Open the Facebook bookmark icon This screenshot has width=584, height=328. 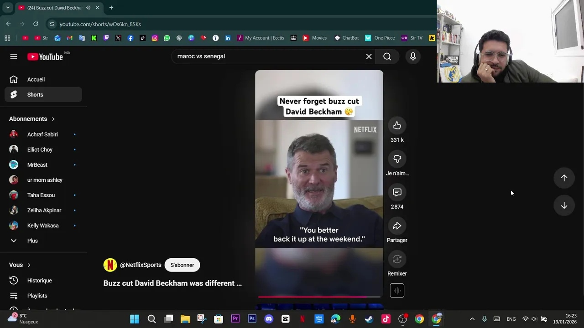tap(130, 38)
